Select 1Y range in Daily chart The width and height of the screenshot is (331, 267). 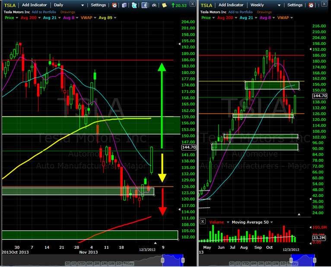74,264
